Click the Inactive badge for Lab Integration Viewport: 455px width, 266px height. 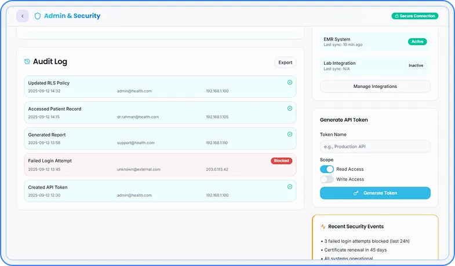click(x=416, y=65)
